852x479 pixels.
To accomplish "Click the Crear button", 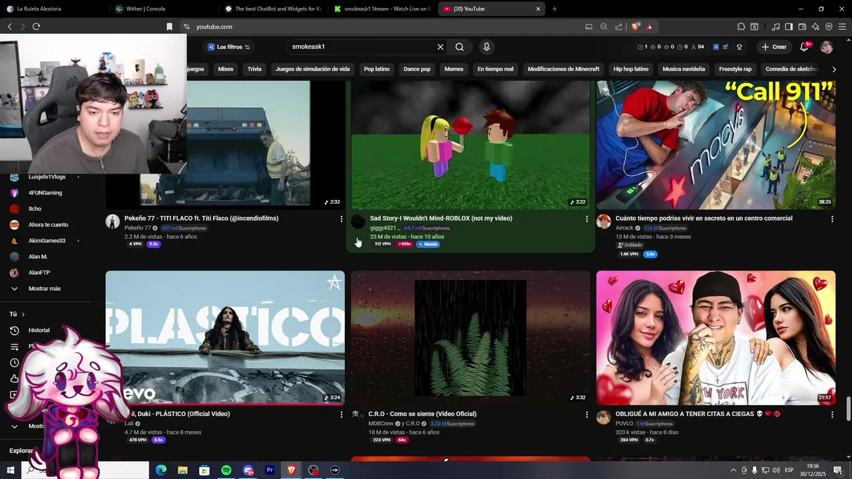I will point(775,47).
